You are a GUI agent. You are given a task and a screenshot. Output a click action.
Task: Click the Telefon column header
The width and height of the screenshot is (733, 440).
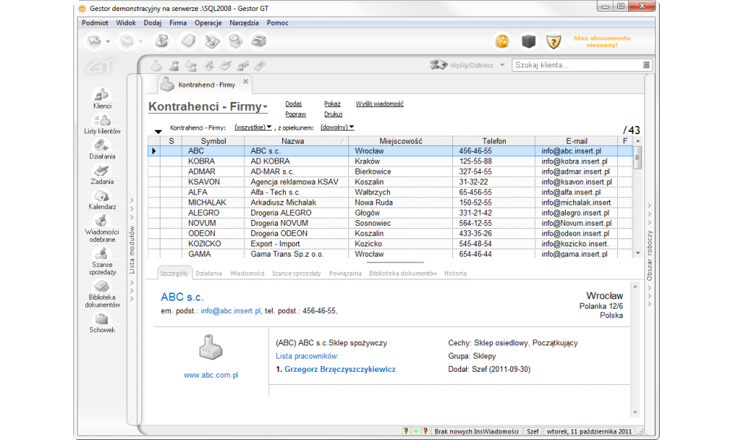[494, 141]
